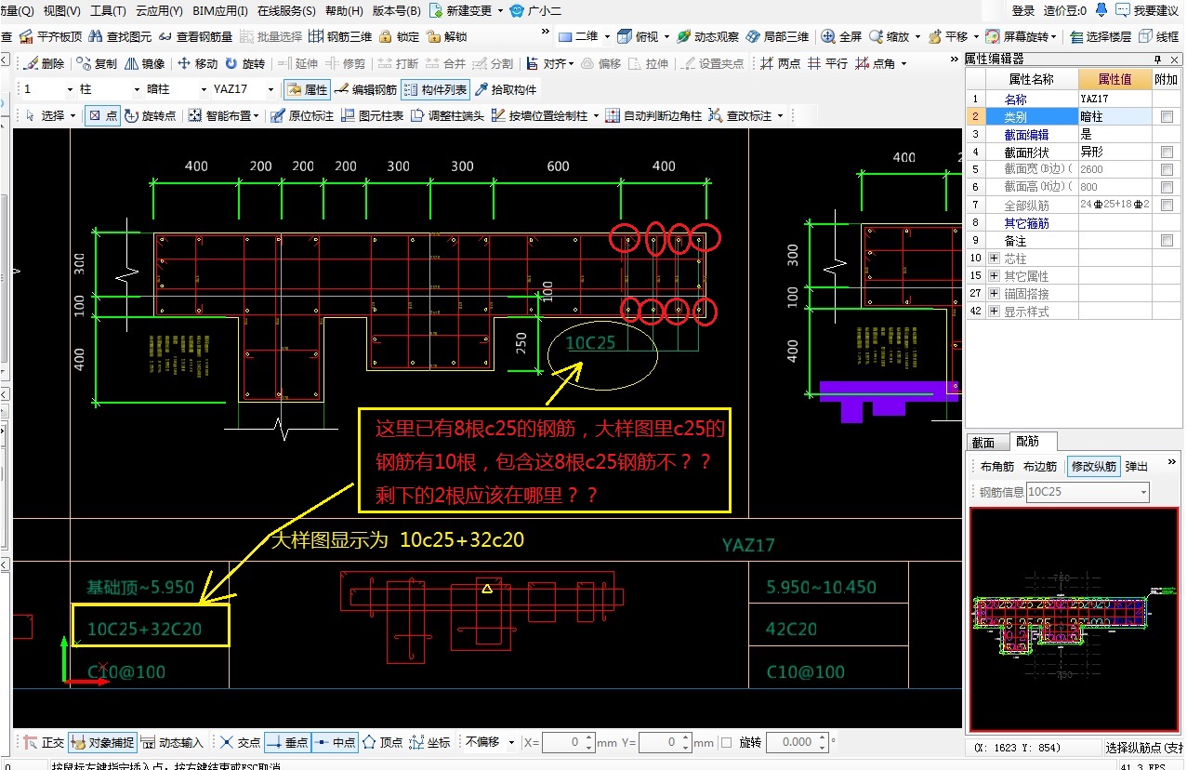Select the 拾取构件 picker tool
1187x770 pixels.
507,90
